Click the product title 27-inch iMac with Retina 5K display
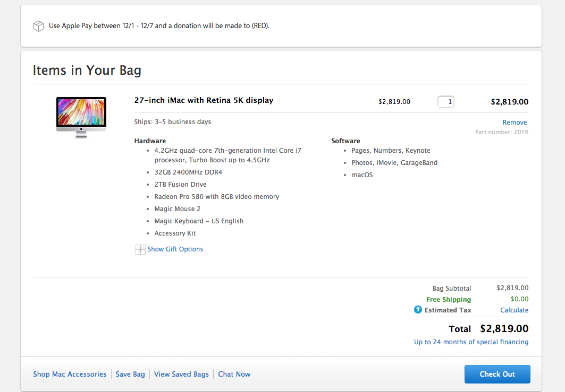The image size is (565, 392). (204, 100)
